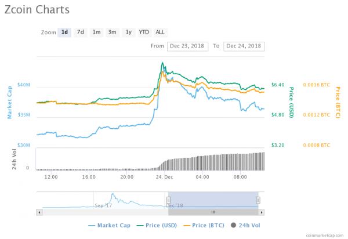Click the navigator right scroll arrow
This screenshot has height=239, width=348.
pos(262,212)
